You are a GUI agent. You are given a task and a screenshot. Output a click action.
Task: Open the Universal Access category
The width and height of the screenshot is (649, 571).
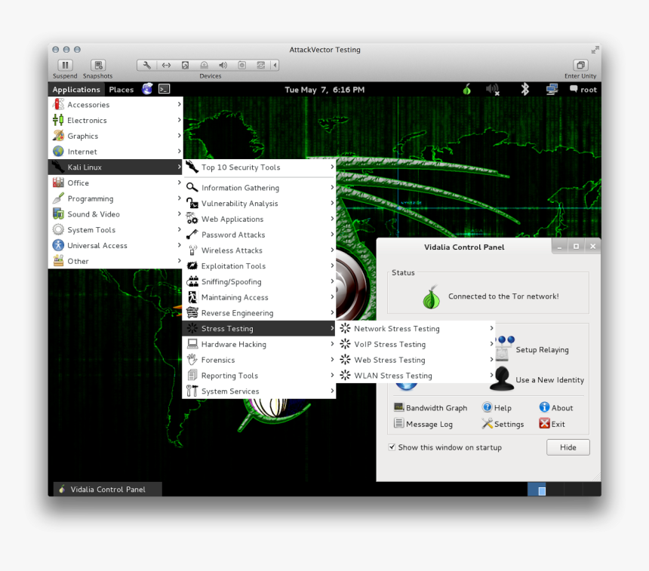pyautogui.click(x=115, y=245)
